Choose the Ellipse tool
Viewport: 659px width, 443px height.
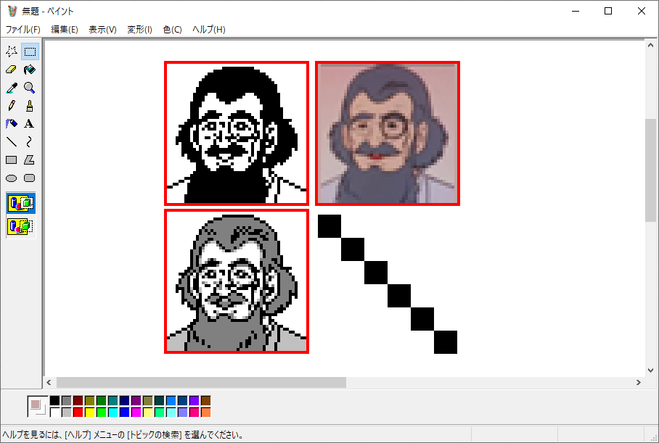click(x=12, y=178)
